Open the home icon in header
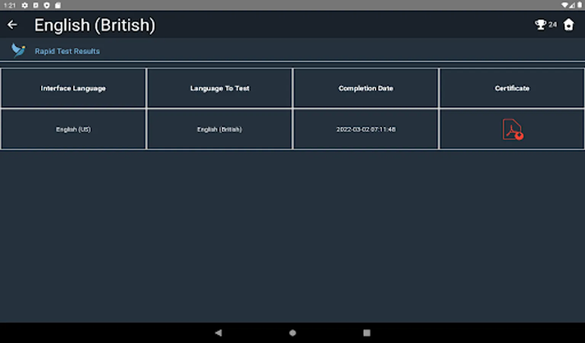This screenshot has width=585, height=343. tap(569, 25)
